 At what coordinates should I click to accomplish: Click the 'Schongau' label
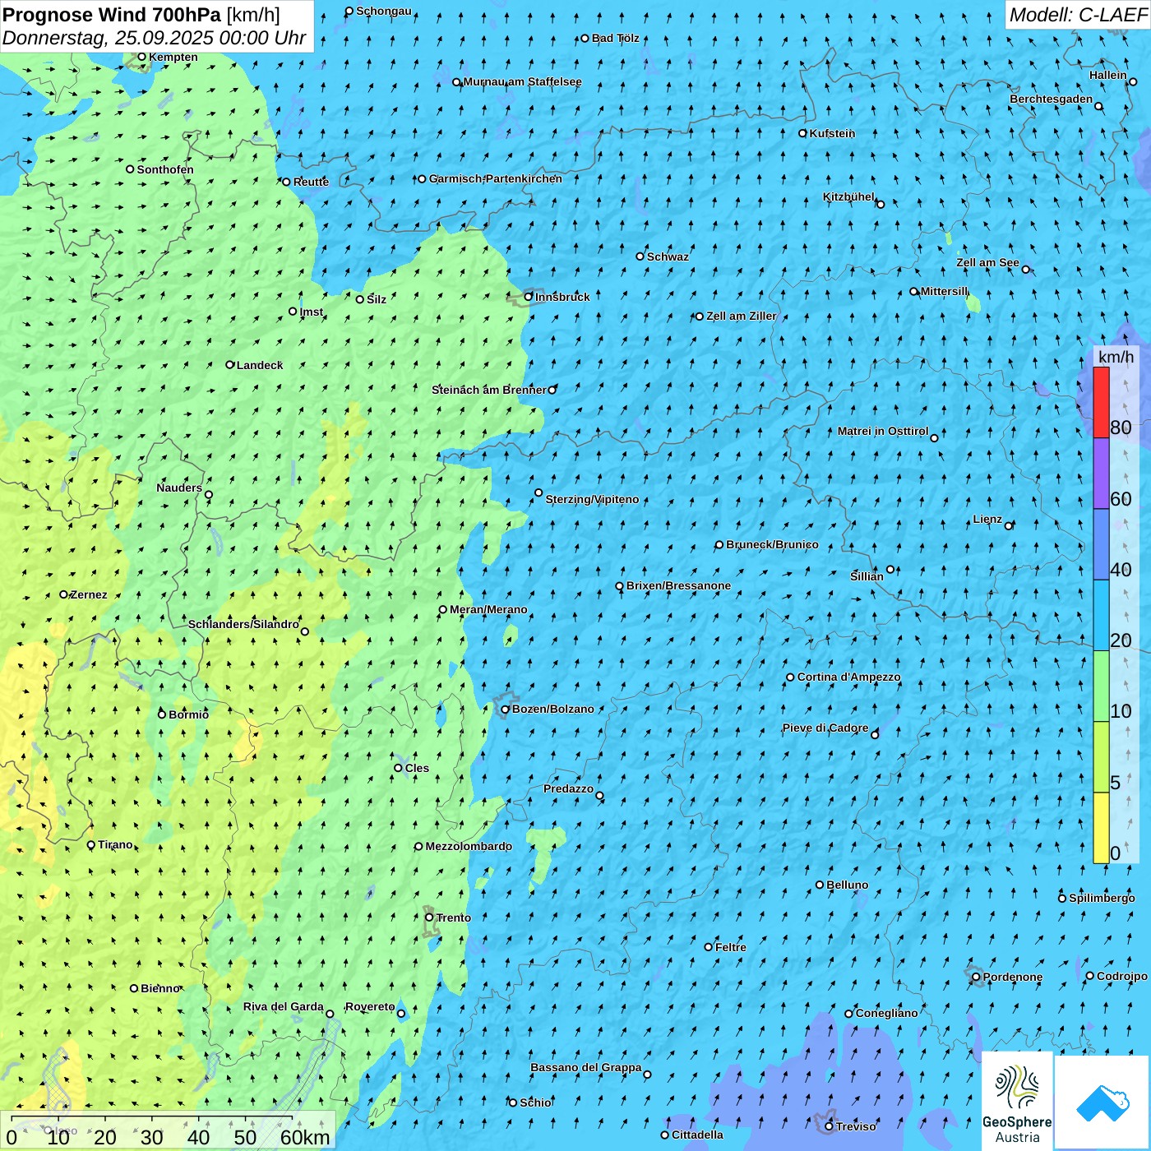(x=384, y=11)
